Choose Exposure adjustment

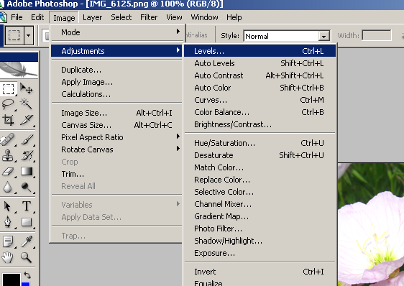point(260,253)
